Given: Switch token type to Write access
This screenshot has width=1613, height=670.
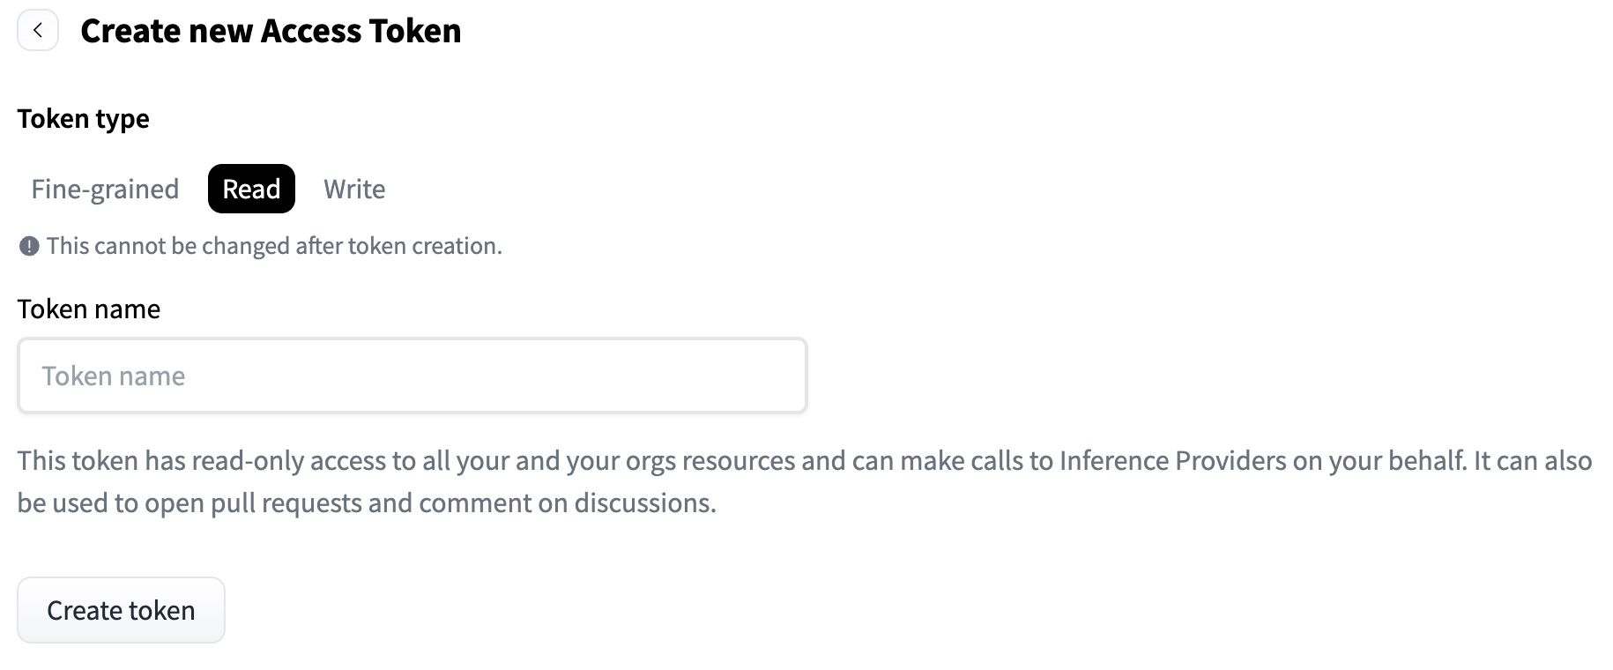Looking at the screenshot, I should click(354, 189).
